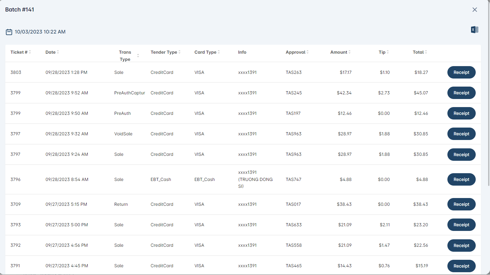The image size is (490, 275).
Task: Show Receipt for EBT_Cash ticket 3796
Action: (x=461, y=179)
